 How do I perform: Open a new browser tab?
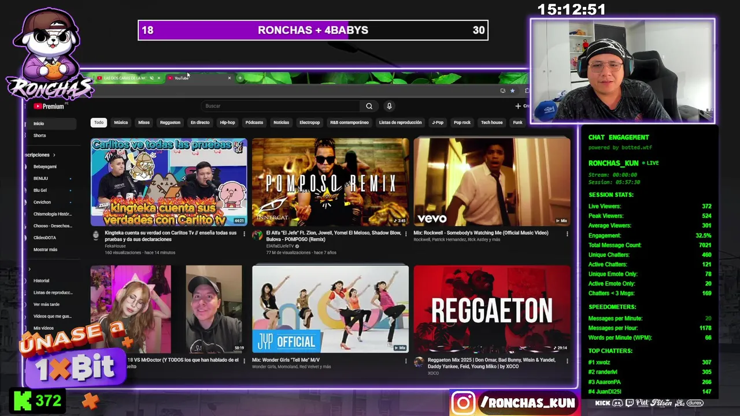tap(240, 78)
